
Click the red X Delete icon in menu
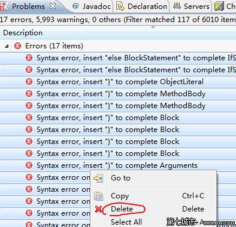click(x=98, y=209)
